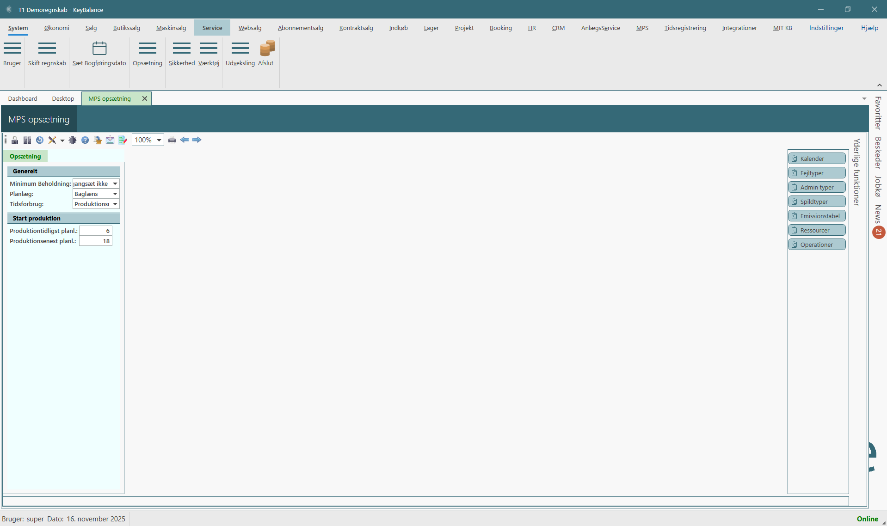Open the Minimum Beholdning dropdown
The width and height of the screenshot is (887, 526).
115,184
